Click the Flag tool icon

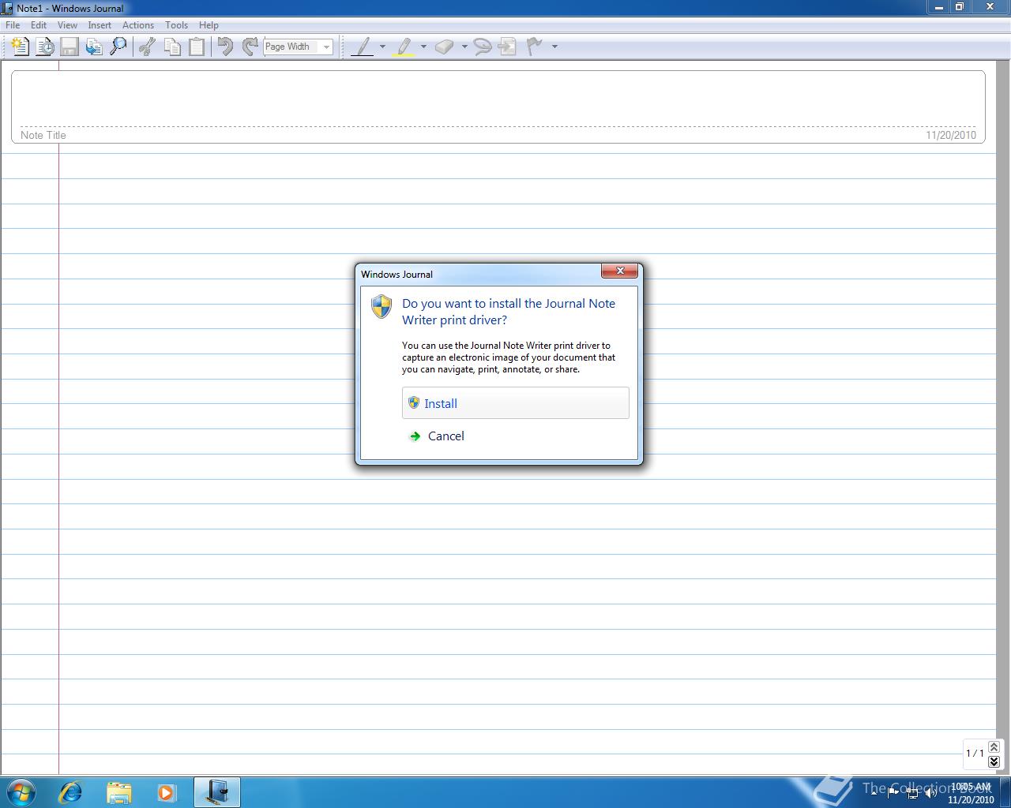535,47
